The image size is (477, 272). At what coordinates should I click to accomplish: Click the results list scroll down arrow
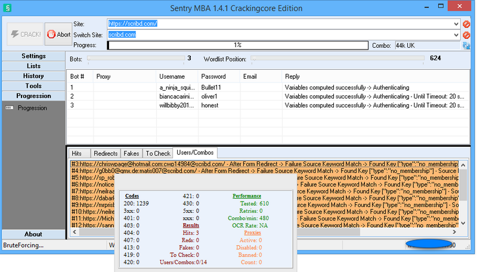[x=463, y=223]
